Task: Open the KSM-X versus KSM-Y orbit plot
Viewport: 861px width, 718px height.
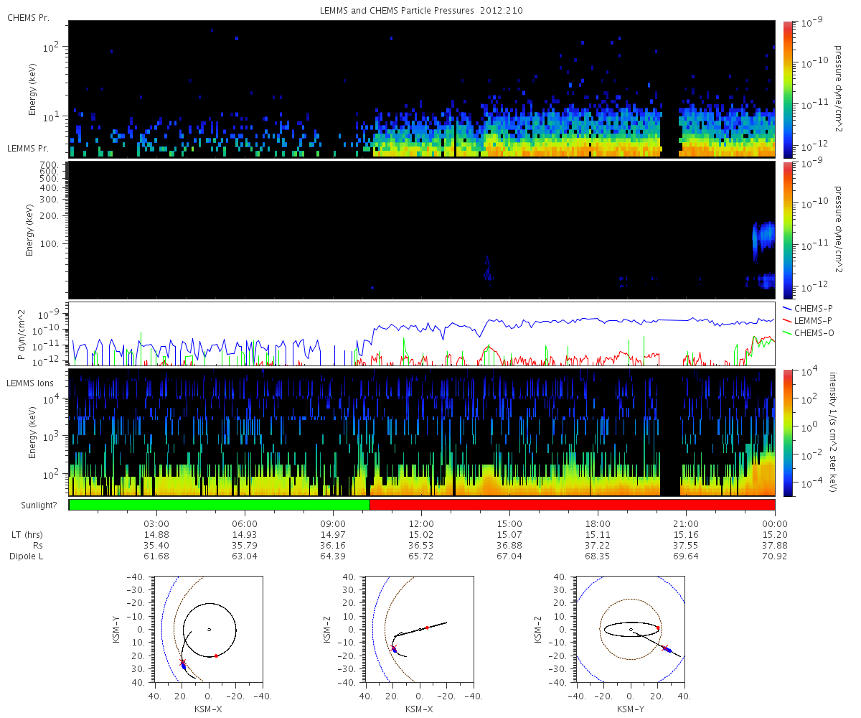Action: coord(208,630)
